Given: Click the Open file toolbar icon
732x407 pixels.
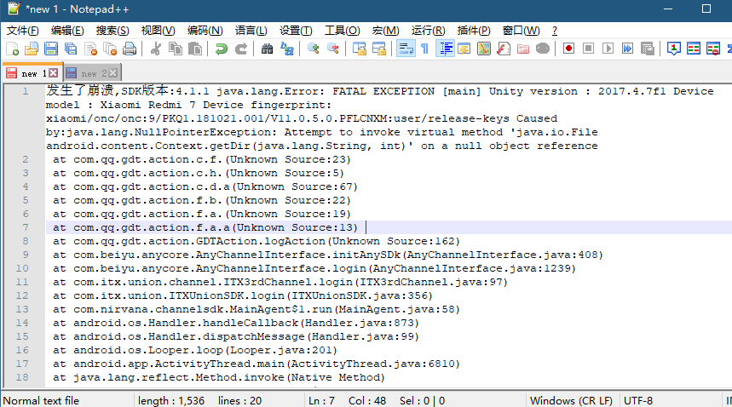Looking at the screenshot, I should tap(32, 49).
